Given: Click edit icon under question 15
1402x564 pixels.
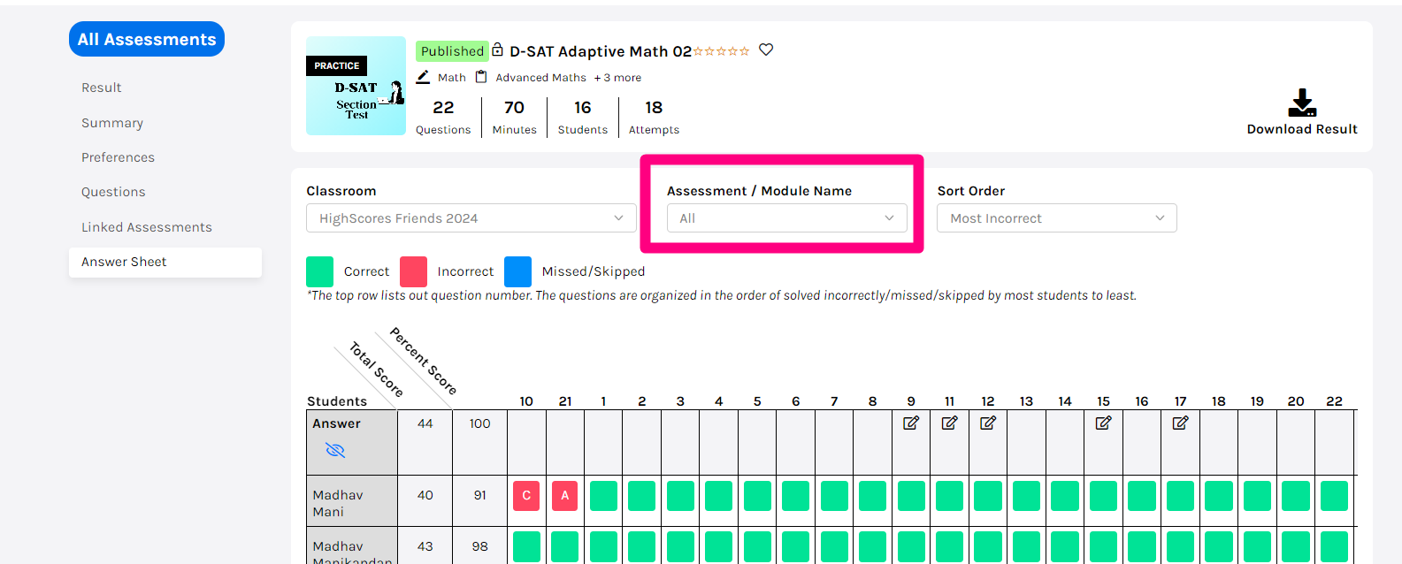Looking at the screenshot, I should [1103, 423].
